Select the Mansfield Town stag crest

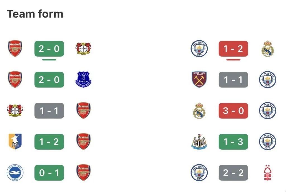click(x=15, y=142)
